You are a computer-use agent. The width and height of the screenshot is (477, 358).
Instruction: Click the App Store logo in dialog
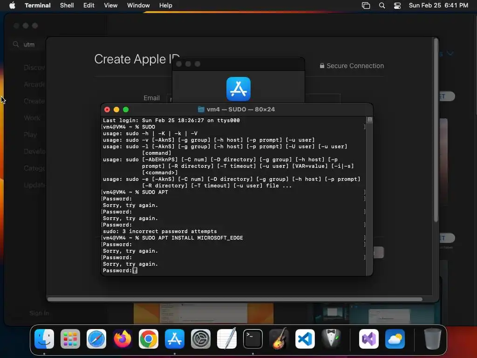point(238,89)
